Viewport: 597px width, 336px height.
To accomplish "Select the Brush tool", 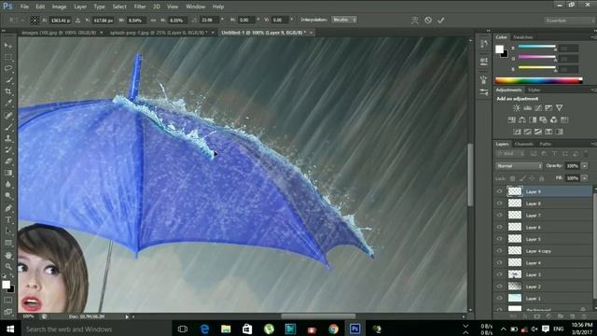I will pos(8,127).
